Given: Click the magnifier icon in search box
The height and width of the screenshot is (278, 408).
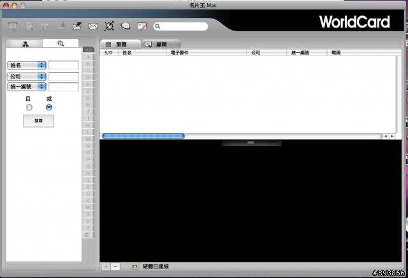Looking at the screenshot, I should (x=157, y=26).
